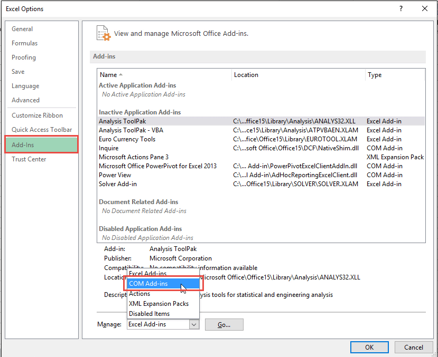Click the PowerPivotExcelClientAddIn.dll location cell
438x357 pixels.
[295, 166]
